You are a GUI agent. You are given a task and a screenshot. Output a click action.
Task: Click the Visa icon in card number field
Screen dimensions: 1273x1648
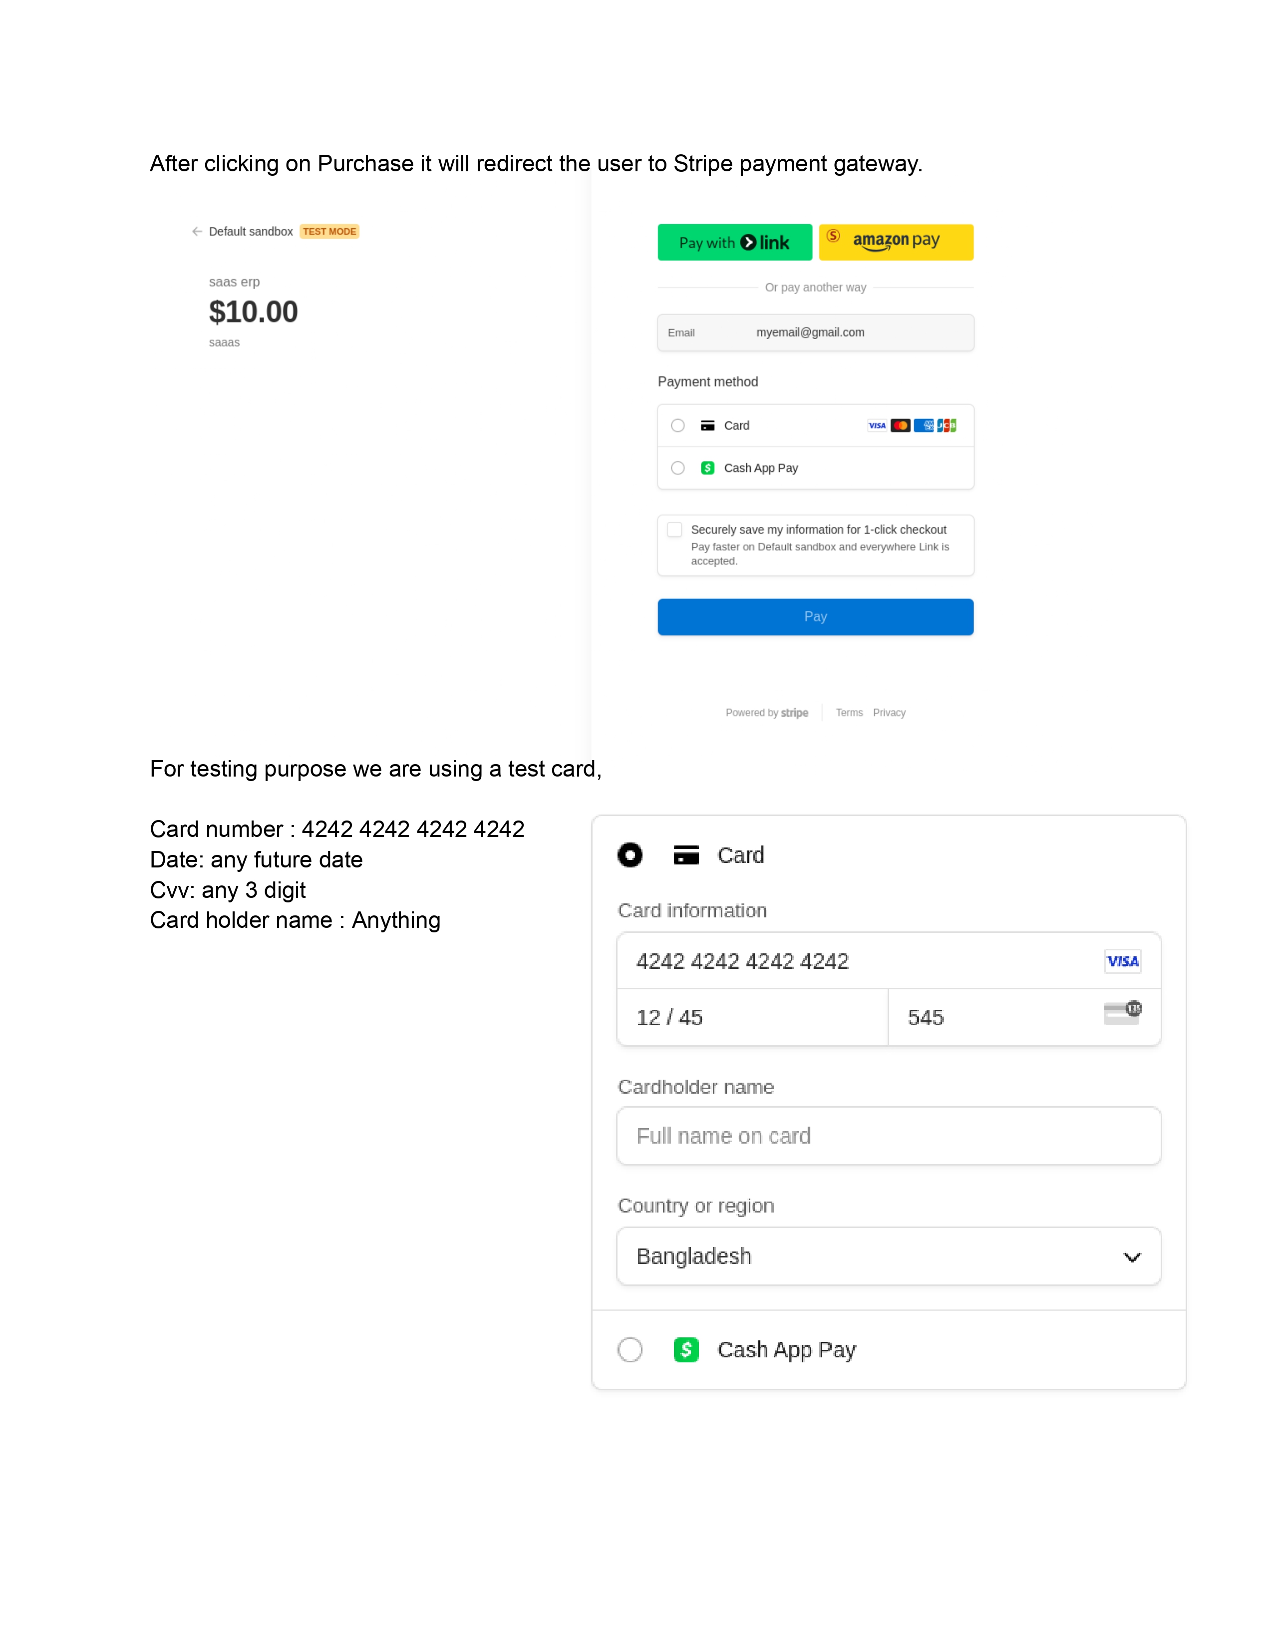point(1121,961)
